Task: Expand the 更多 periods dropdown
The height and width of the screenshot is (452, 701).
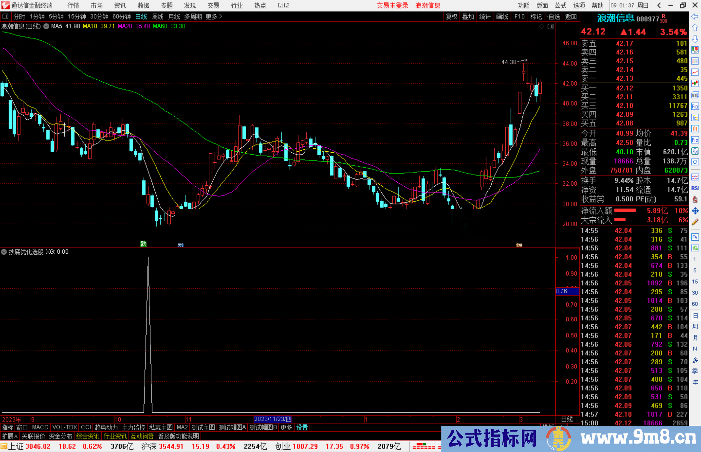Action: coord(214,17)
